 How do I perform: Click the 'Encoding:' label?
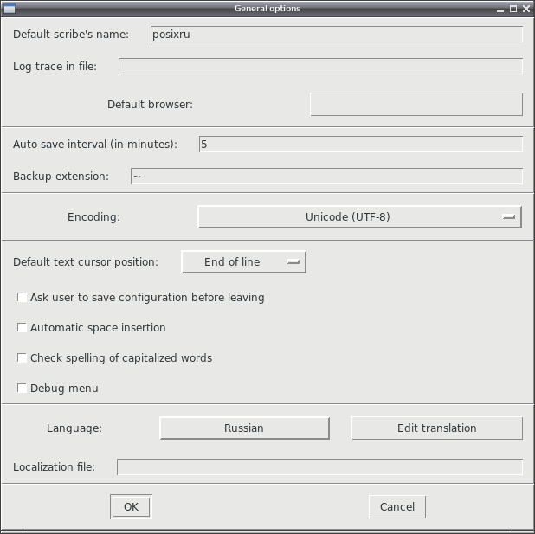[x=93, y=217]
